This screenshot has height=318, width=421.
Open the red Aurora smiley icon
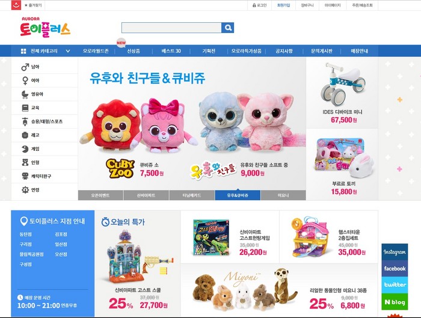[x=16, y=5]
